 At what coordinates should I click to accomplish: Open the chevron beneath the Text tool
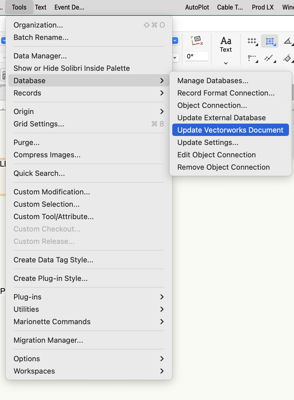226,63
